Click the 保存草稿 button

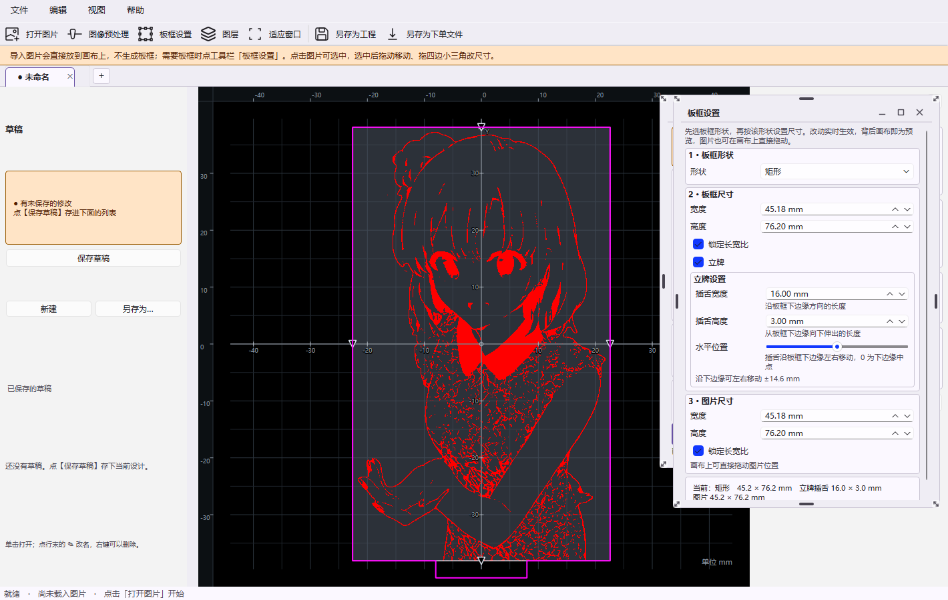point(93,258)
